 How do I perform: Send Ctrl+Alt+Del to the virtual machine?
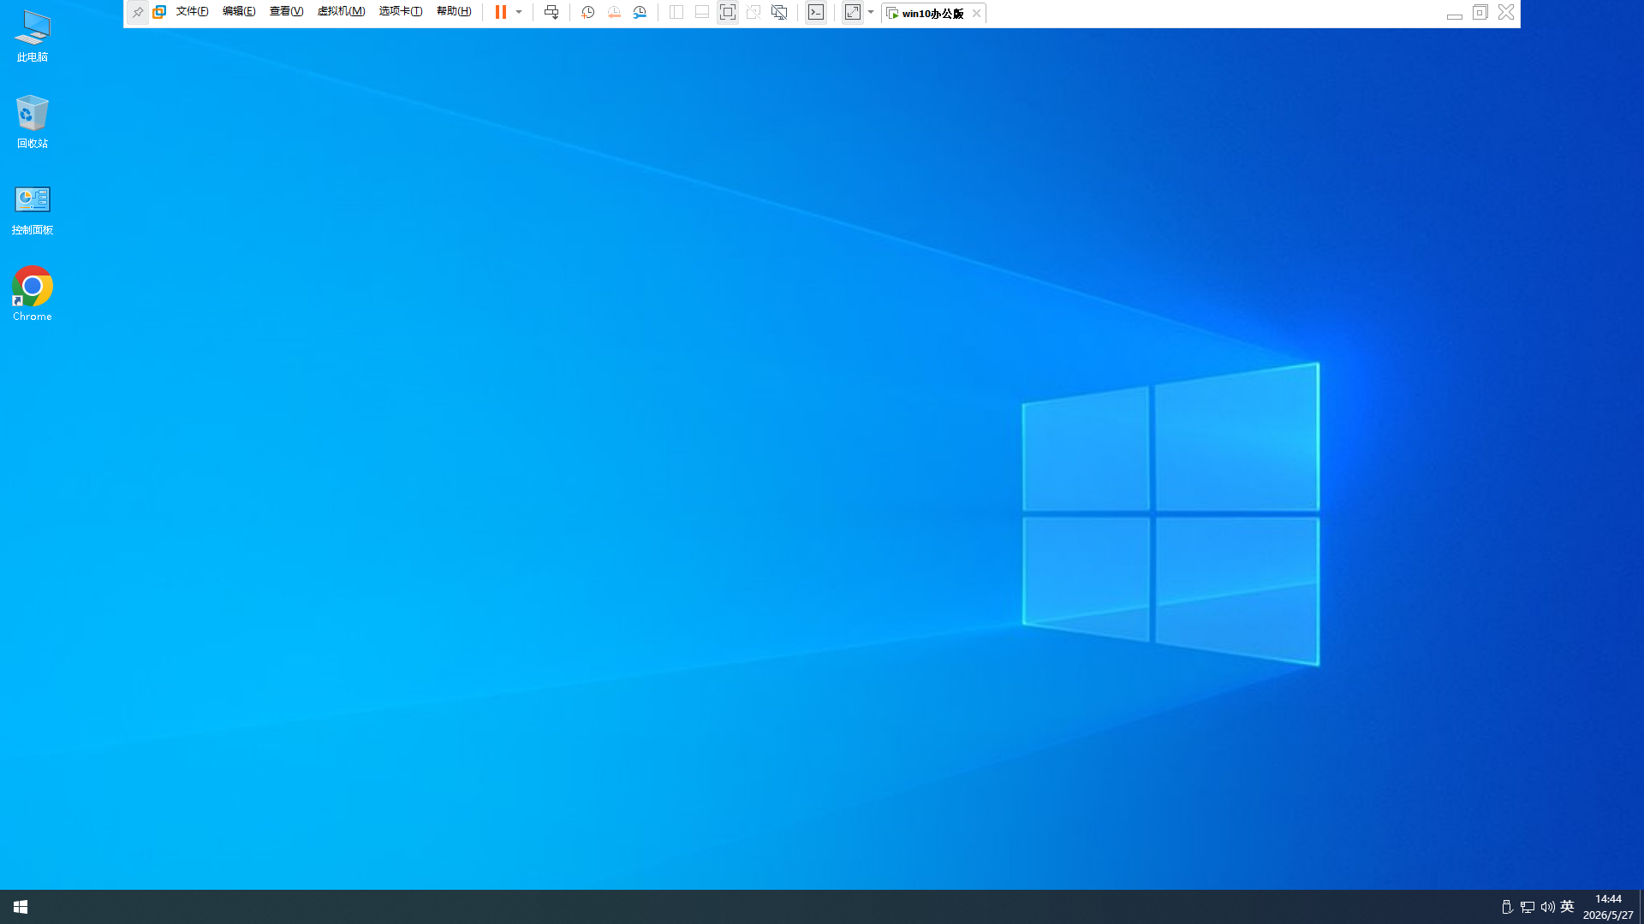click(551, 12)
